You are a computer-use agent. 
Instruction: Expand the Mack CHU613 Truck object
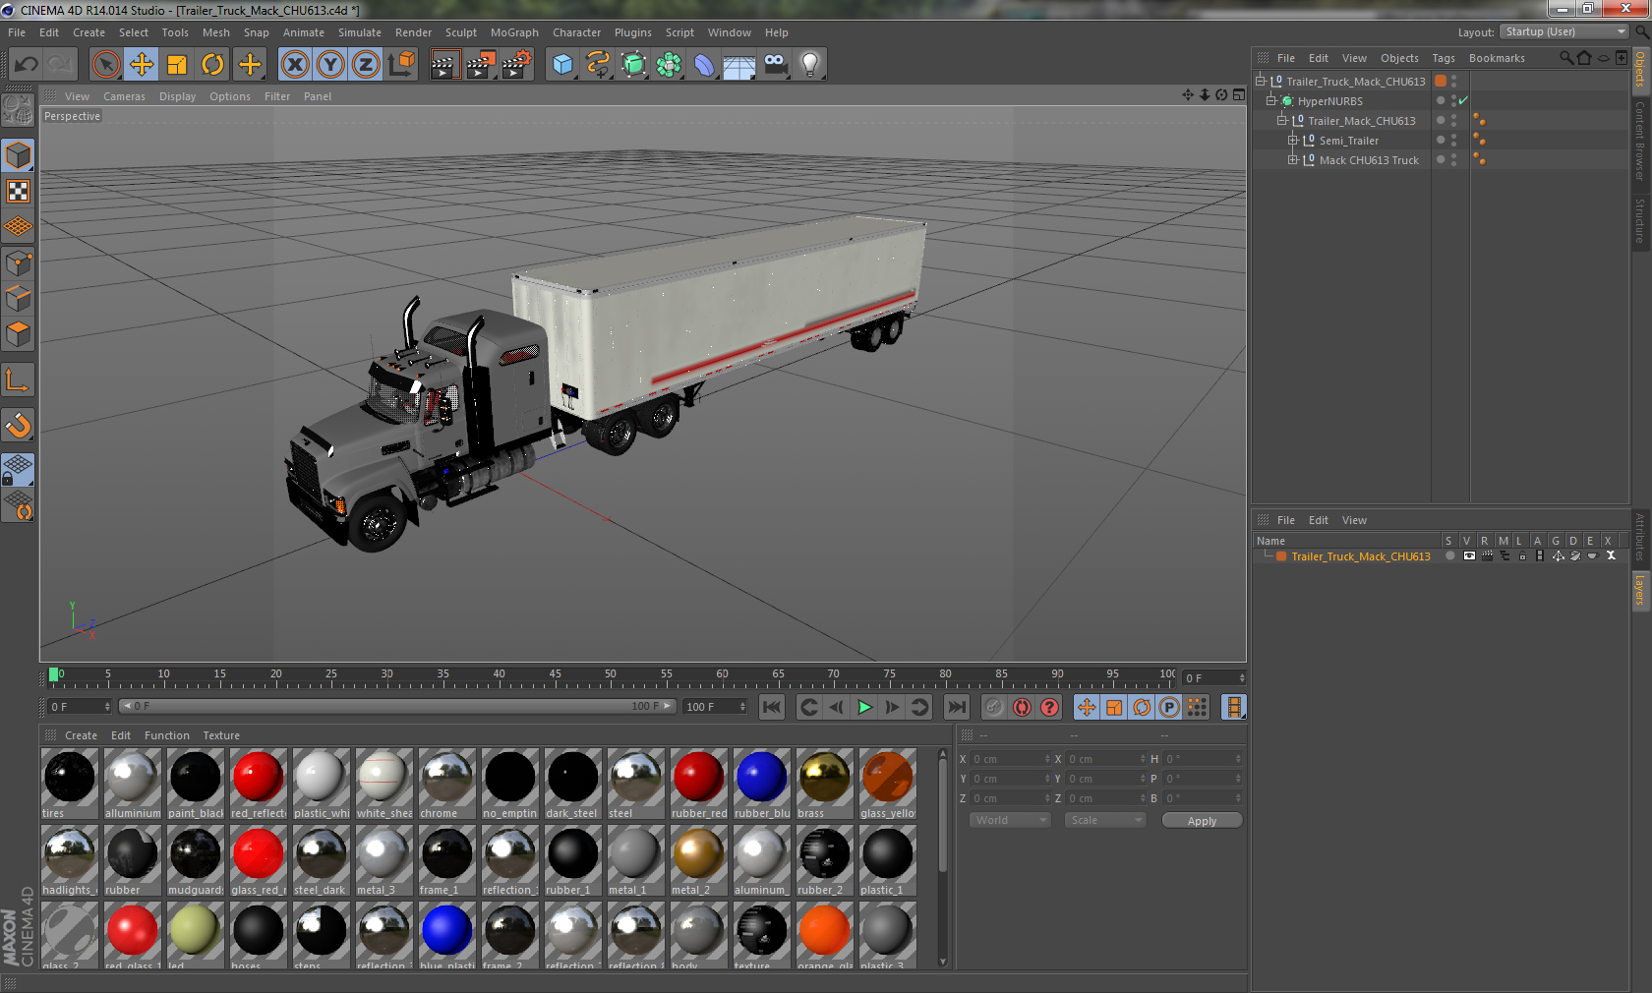pos(1293,159)
